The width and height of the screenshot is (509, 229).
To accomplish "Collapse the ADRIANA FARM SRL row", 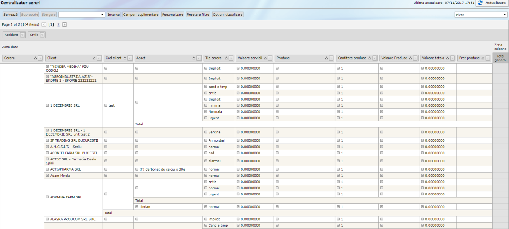I will [x=48, y=197].
